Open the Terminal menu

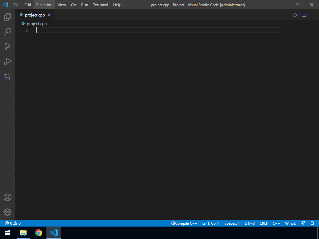[x=101, y=5]
